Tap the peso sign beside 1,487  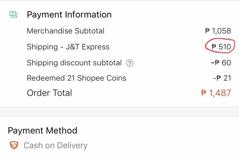point(204,93)
